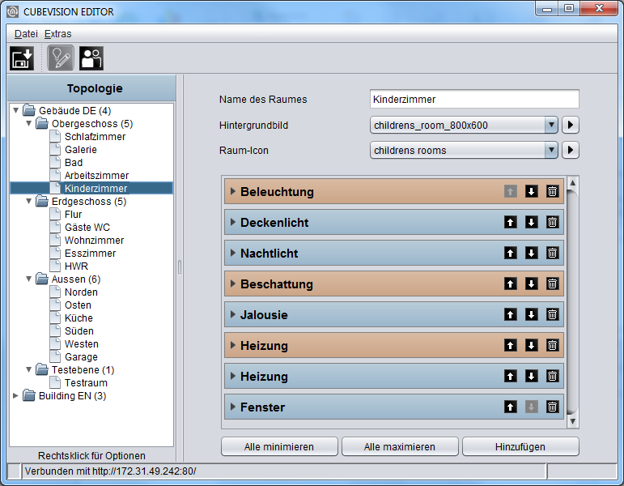624x486 pixels.
Task: Click the Hinzufügen button
Action: coord(520,446)
